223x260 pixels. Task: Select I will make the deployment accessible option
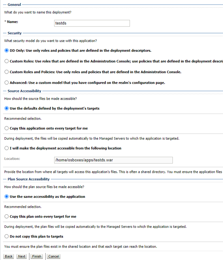tap(6, 148)
